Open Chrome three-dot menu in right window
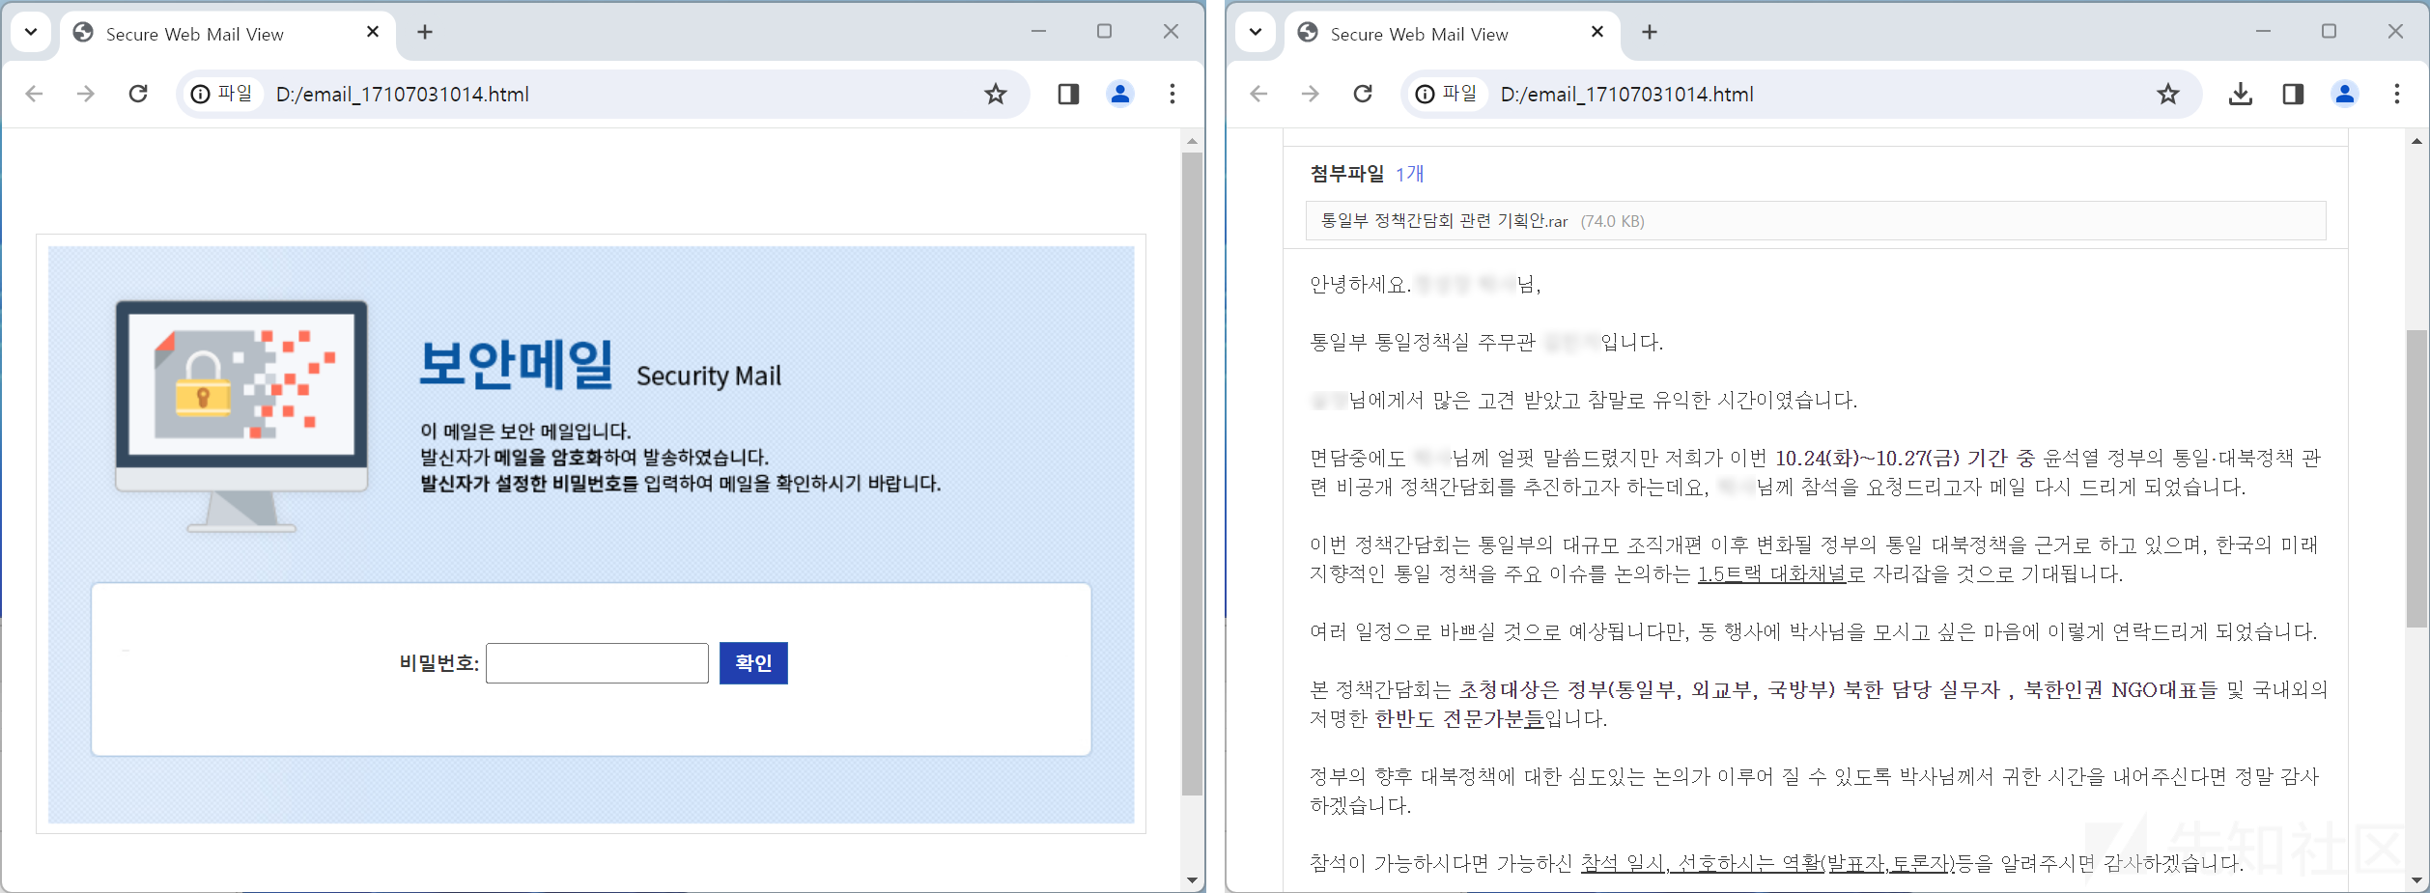 click(x=2397, y=94)
